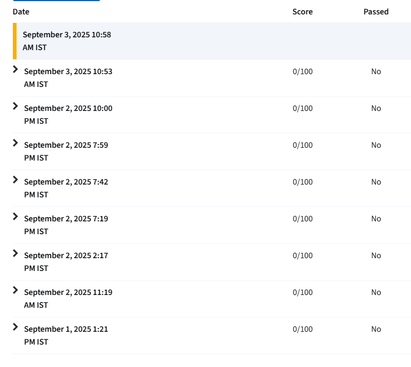Viewport: 411px width, 367px height.
Task: Click the No passed value for September 2, 11:19 AM
Action: 376,292
